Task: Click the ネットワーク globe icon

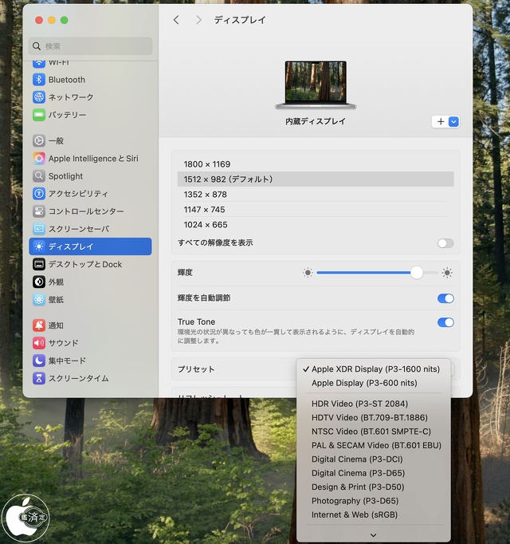Action: point(39,97)
